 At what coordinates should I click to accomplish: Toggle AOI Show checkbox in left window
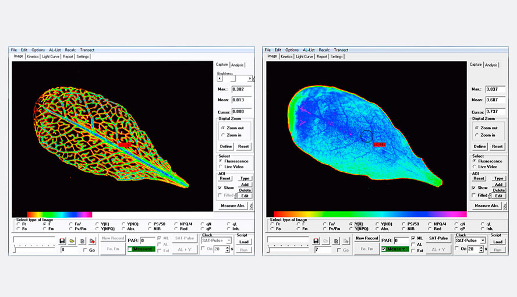coord(219,188)
